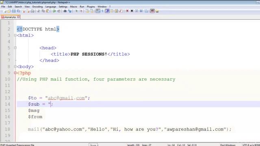This screenshot has width=260, height=146.
Task: Click the synchronize vertical scrolling icon
Action: point(87,11)
